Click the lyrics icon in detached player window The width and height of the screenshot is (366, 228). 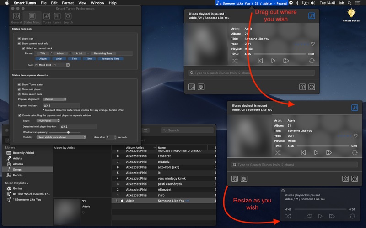235,179
